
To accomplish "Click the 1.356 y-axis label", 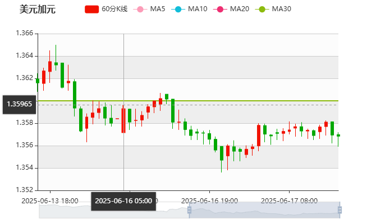I will [x=25, y=145].
